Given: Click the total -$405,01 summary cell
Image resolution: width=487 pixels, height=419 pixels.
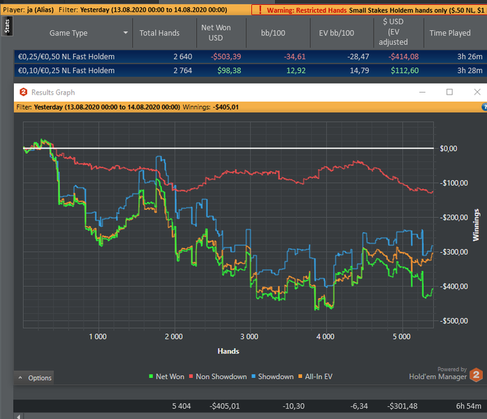Looking at the screenshot, I should pos(225,406).
